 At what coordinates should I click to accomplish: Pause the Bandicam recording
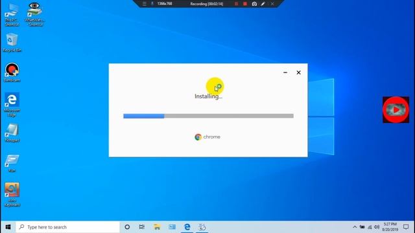click(x=236, y=4)
